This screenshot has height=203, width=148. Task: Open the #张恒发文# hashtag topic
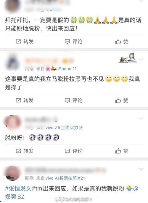tap(20, 188)
